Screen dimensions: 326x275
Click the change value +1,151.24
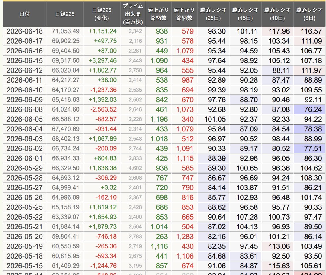(x=103, y=31)
